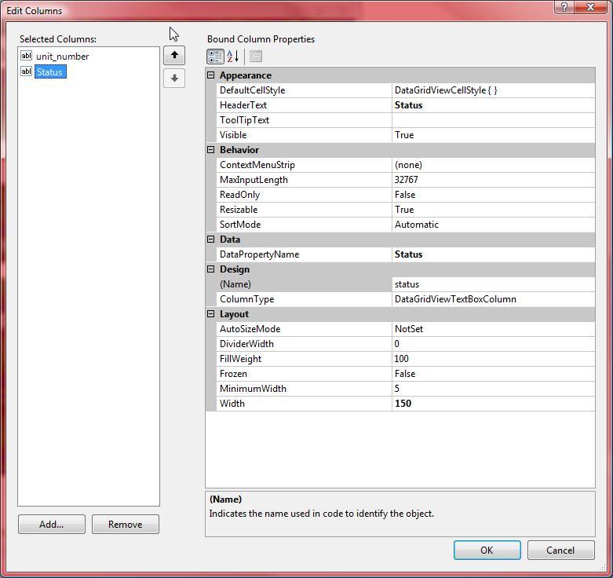This screenshot has width=613, height=578.
Task: Collapse the Design category
Action: (x=211, y=269)
